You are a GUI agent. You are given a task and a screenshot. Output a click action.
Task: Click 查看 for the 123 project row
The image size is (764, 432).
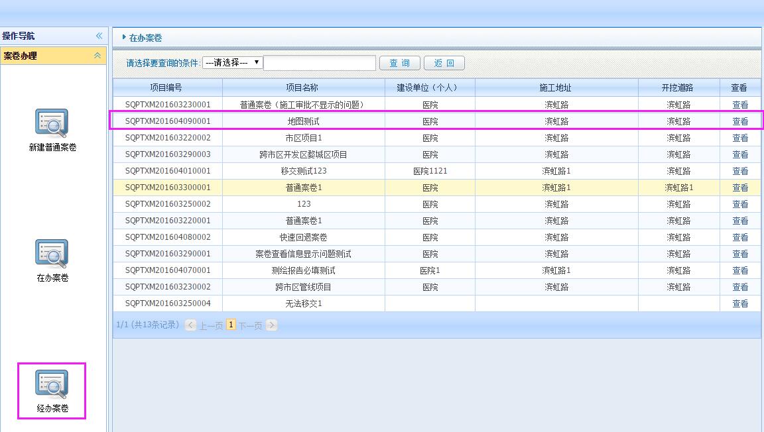tap(740, 204)
